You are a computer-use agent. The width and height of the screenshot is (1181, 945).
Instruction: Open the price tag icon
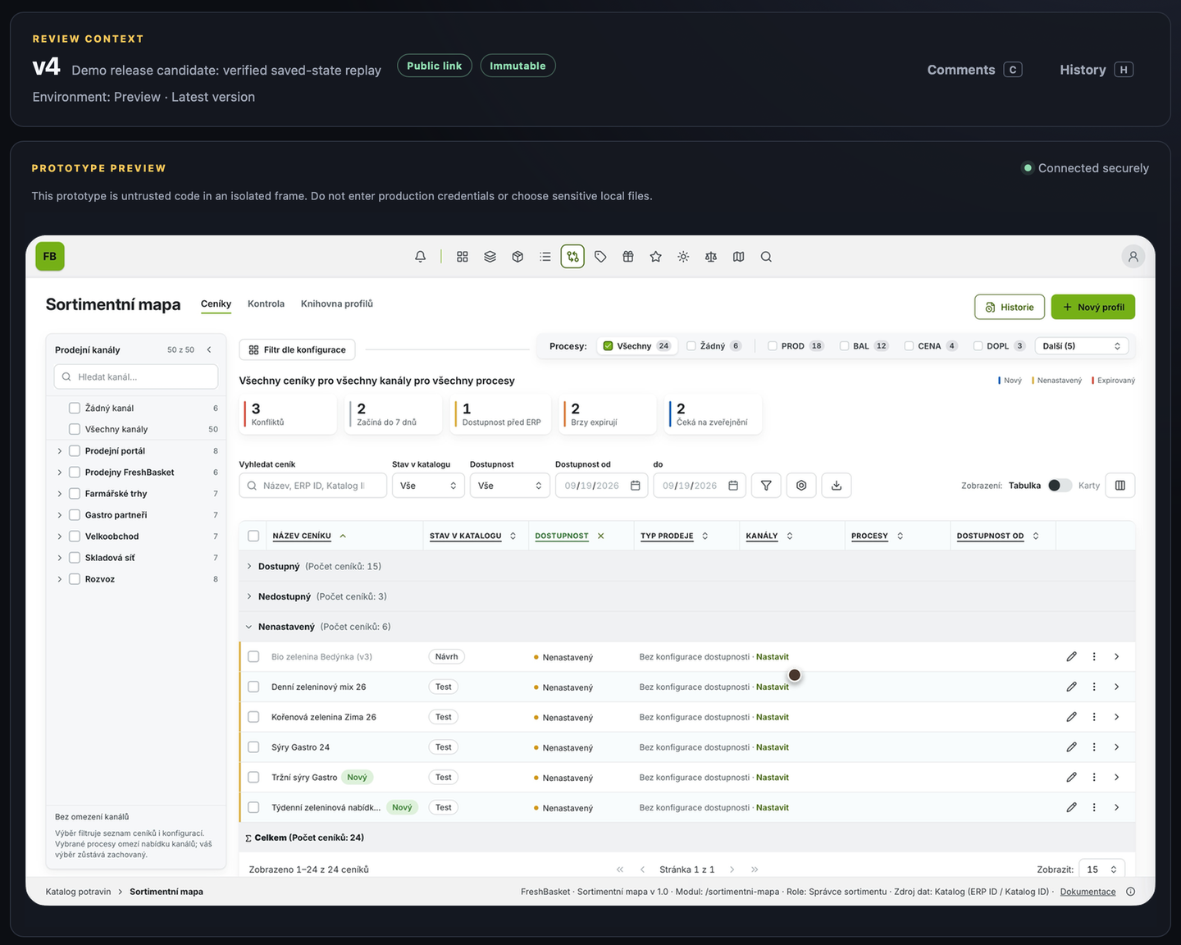pyautogui.click(x=600, y=257)
